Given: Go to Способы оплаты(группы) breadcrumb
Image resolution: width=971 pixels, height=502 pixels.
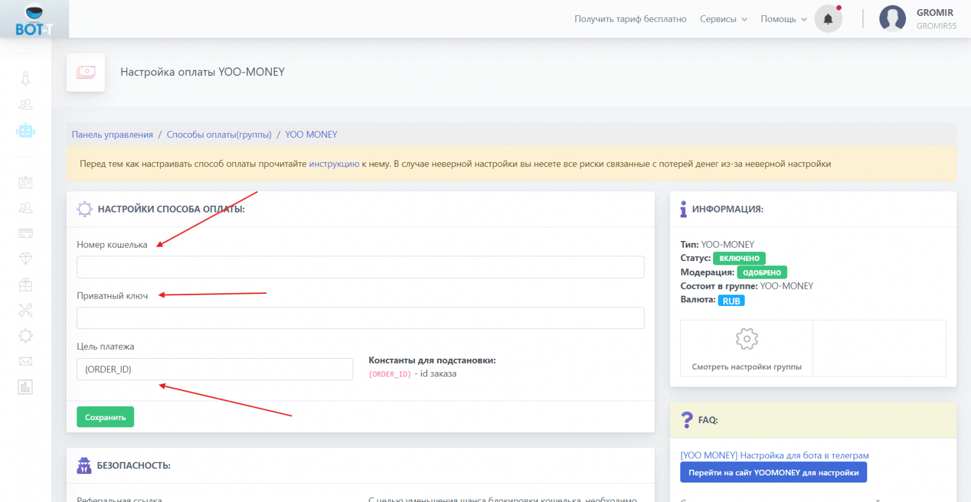Looking at the screenshot, I should 219,135.
